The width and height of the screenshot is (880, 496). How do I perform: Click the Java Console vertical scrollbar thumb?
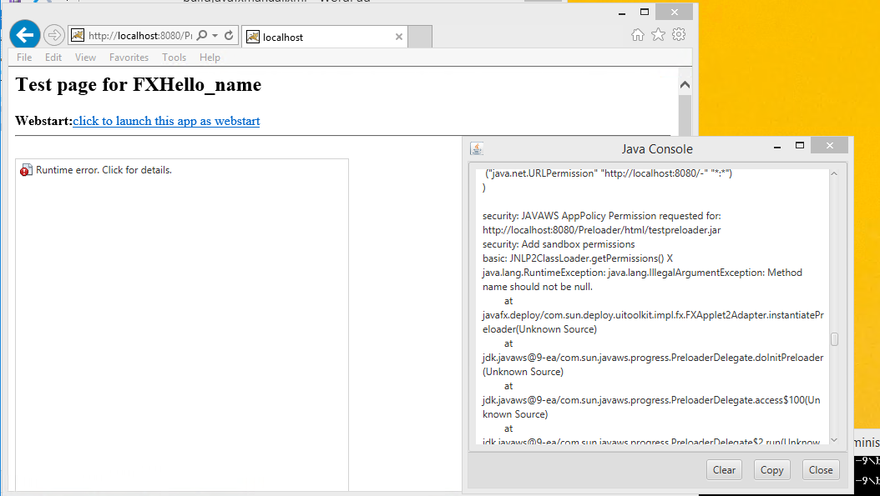[x=834, y=339]
